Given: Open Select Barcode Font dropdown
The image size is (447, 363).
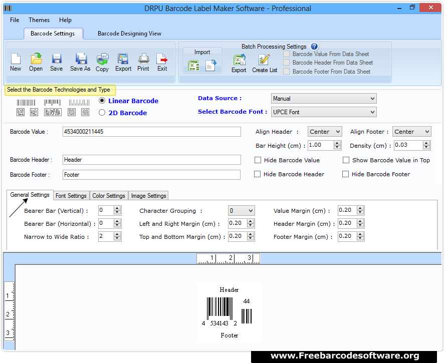Looking at the screenshot, I should [324, 112].
